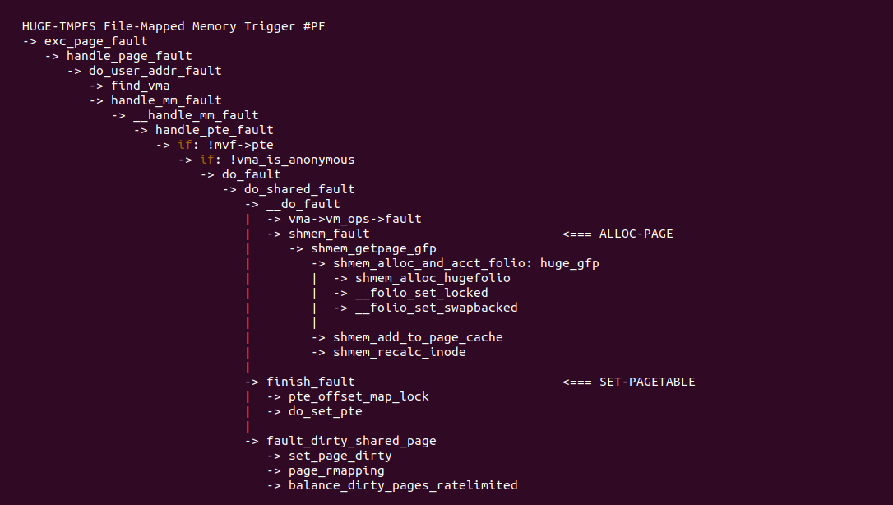Click the vma->vm_ops->fault entry
Image resolution: width=893 pixels, height=505 pixels.
pos(354,219)
